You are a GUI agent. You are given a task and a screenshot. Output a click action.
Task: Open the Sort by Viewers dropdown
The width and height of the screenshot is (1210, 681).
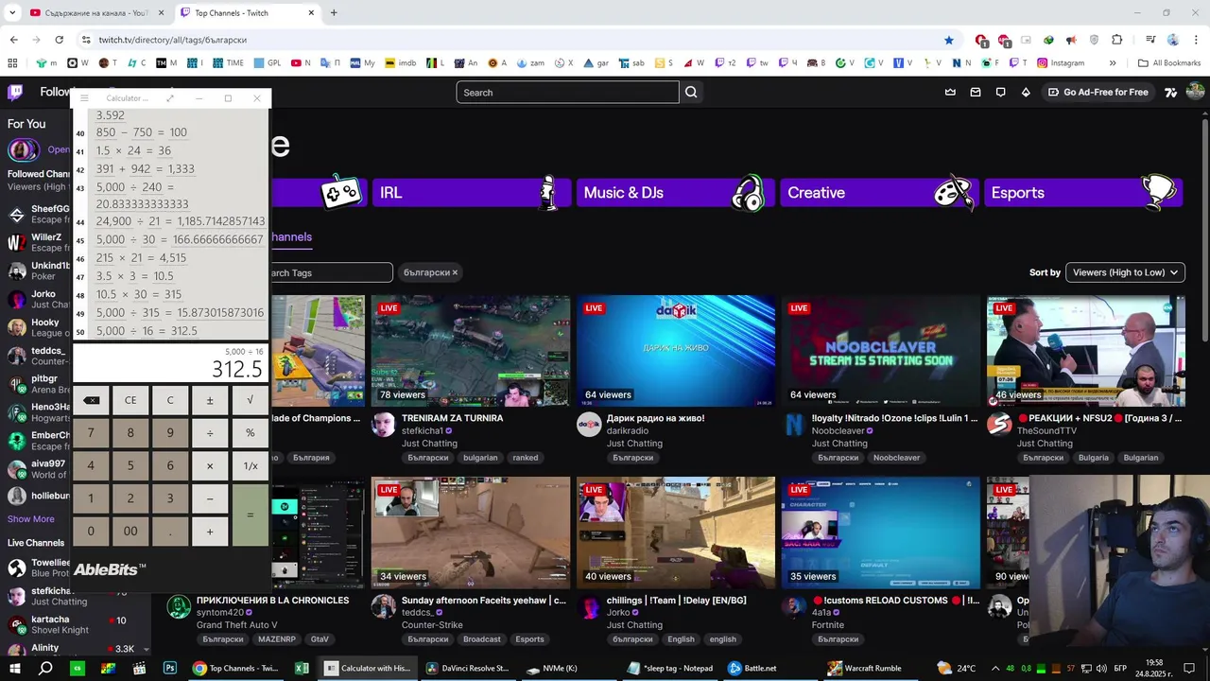coord(1125,272)
